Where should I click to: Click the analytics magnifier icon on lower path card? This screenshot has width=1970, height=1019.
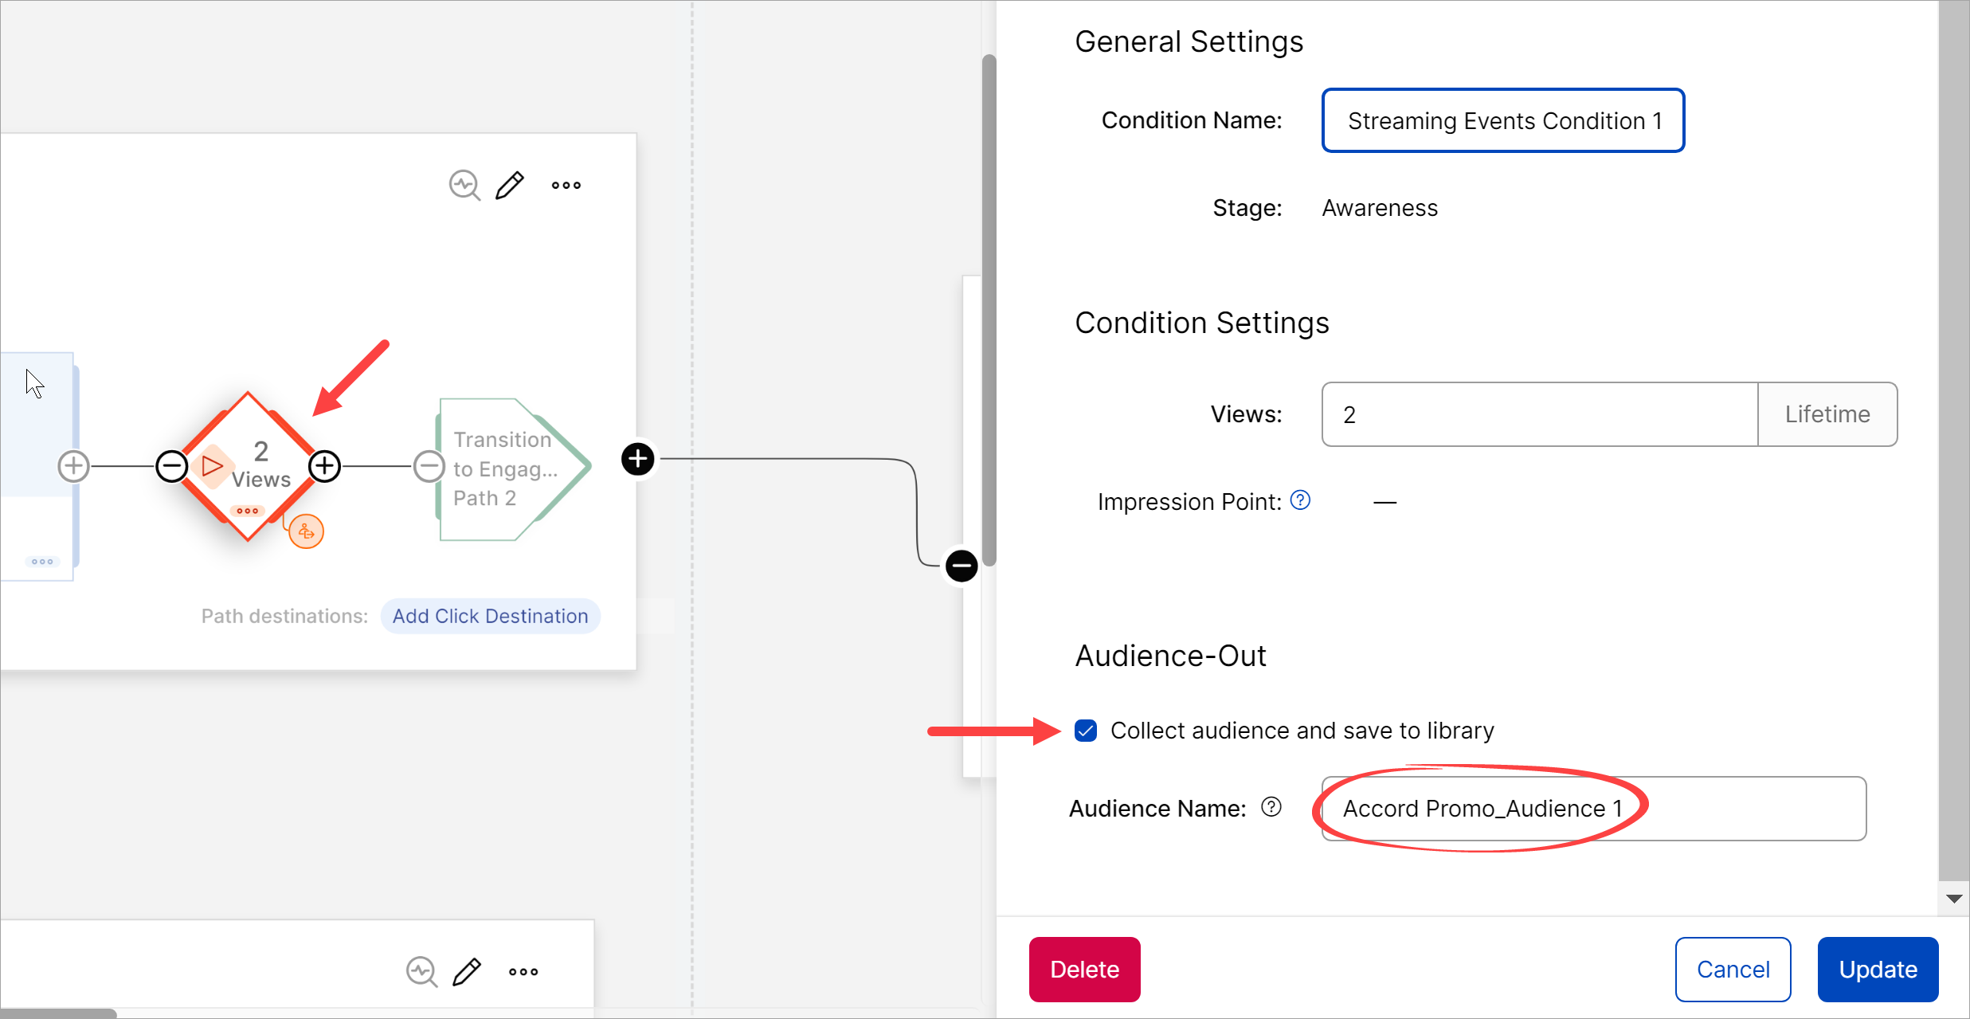coord(421,971)
